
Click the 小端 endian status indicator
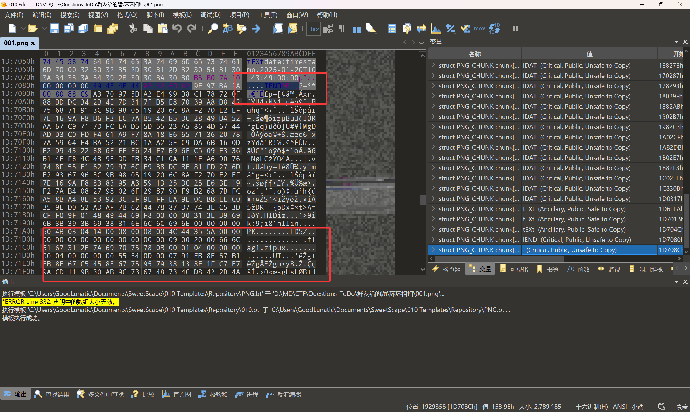tap(637, 407)
